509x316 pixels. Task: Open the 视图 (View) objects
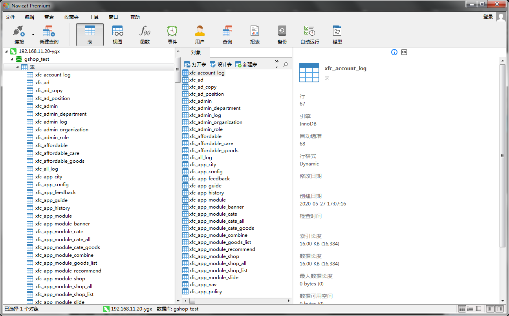117,35
